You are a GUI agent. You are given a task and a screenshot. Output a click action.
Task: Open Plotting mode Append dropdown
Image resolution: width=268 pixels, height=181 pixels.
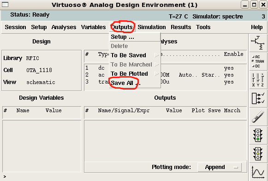click(x=220, y=167)
